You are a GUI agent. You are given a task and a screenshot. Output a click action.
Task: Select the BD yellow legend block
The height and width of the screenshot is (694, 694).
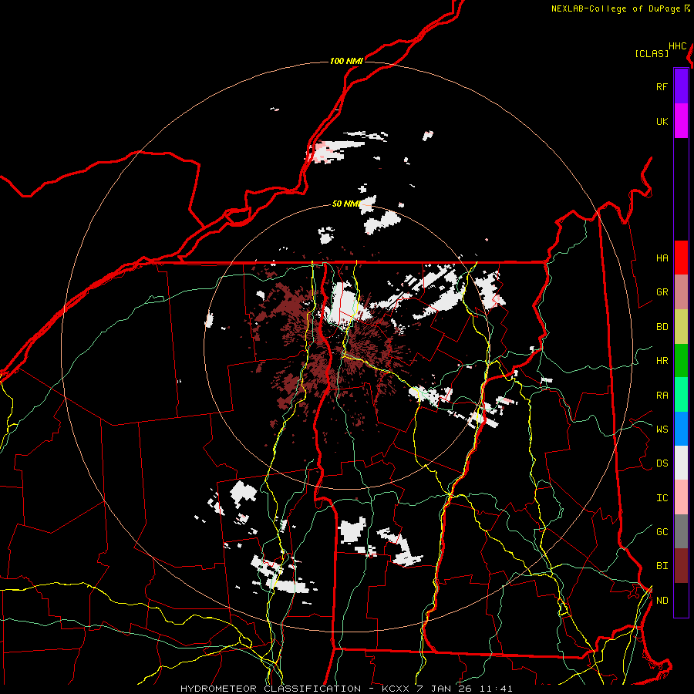(x=681, y=327)
